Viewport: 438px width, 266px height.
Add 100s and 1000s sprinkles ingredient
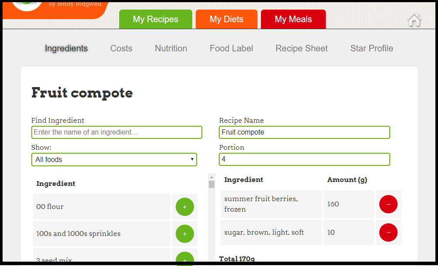[x=184, y=234]
